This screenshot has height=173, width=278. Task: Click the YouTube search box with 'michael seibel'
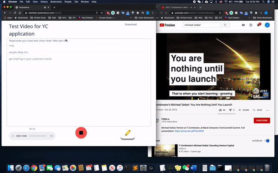click(202, 25)
